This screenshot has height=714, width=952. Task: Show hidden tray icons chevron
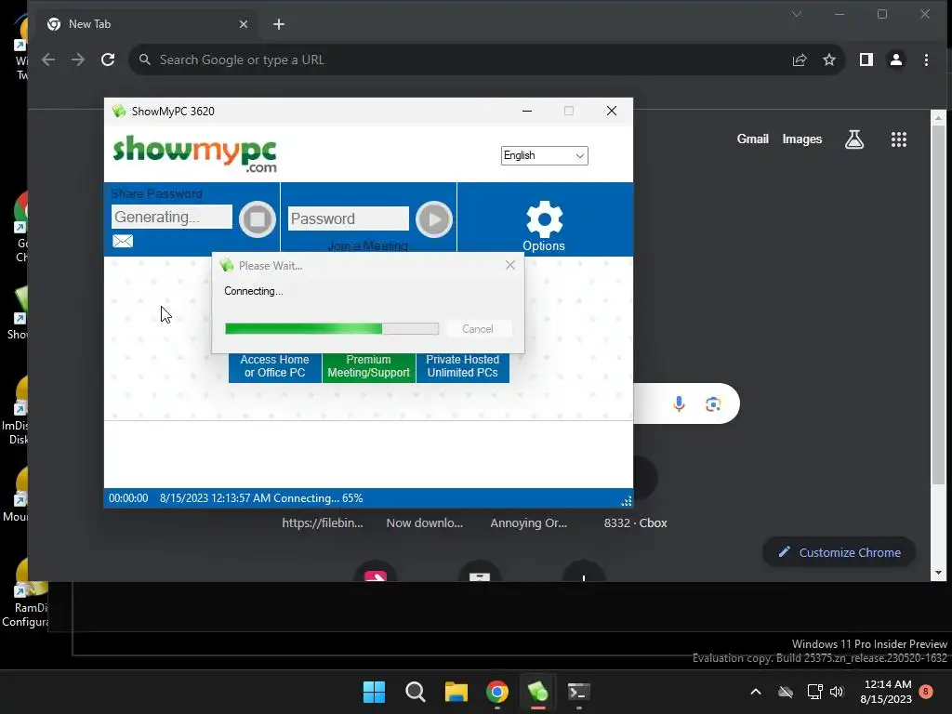coord(756,692)
